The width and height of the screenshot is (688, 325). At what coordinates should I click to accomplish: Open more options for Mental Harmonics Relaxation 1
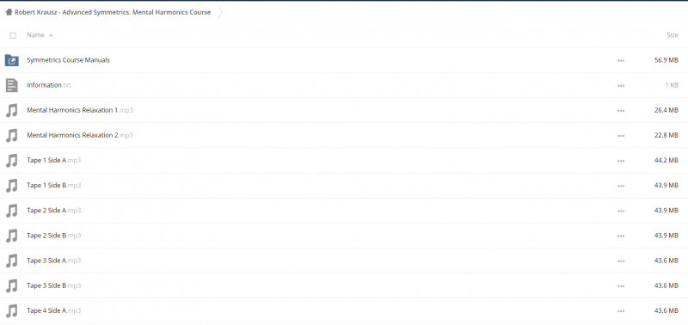tap(621, 111)
